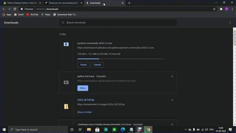
Task: Pause the pycharm-community download
Action: [x=83, y=65]
